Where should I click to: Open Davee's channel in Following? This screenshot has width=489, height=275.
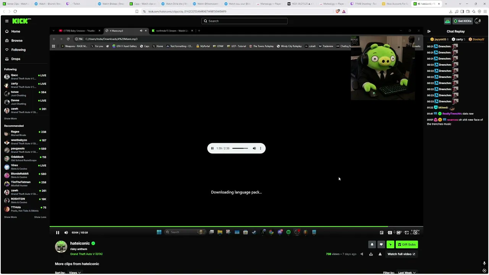(25, 102)
